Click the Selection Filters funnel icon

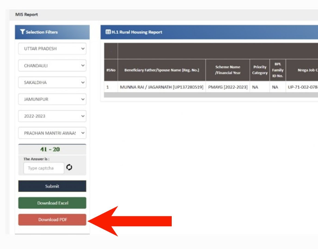[x=22, y=32]
